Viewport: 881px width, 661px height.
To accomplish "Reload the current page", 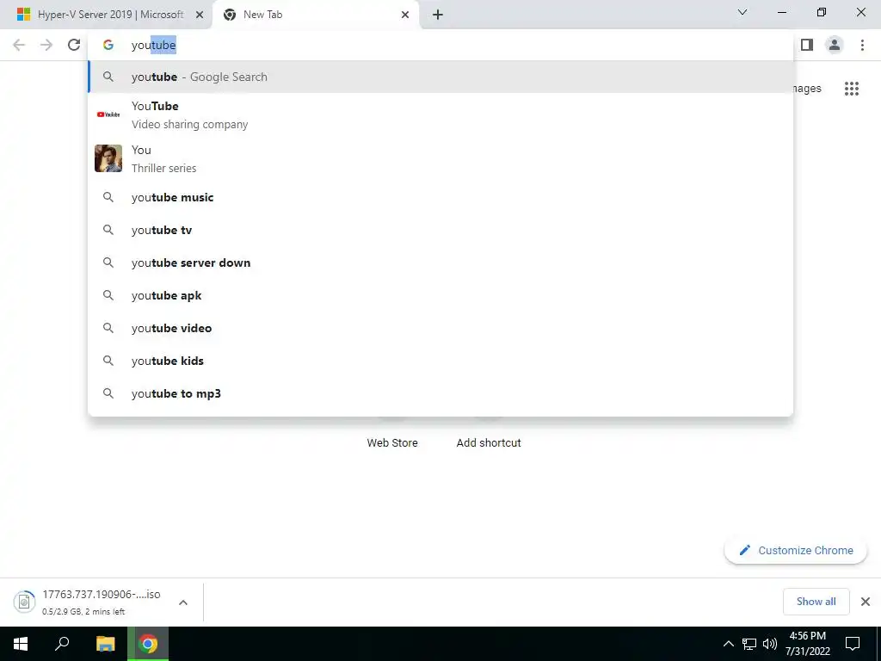I will [x=74, y=45].
